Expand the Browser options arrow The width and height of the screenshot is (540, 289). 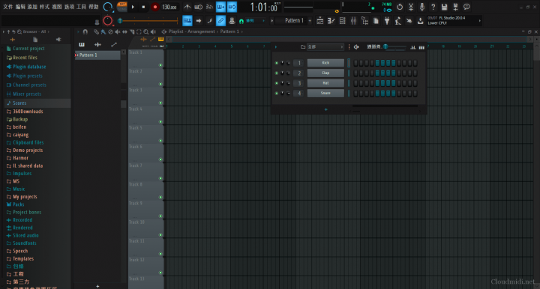coord(4,31)
